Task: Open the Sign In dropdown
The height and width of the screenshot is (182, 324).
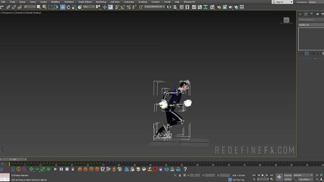Action: tap(282, 2)
